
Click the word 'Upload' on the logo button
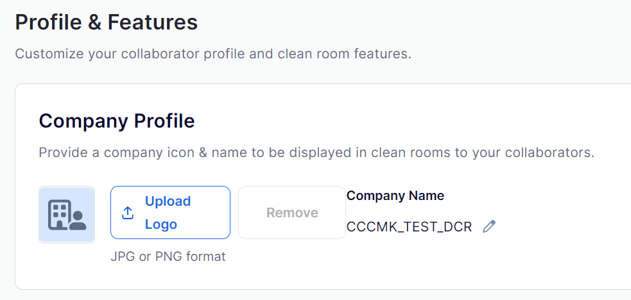(168, 201)
